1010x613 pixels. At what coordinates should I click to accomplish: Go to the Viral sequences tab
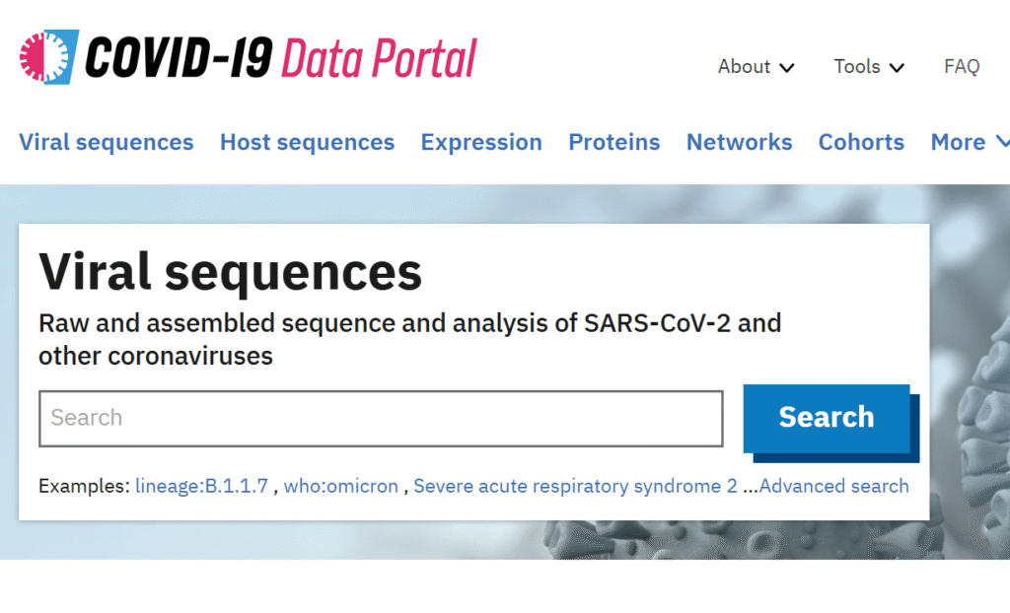pyautogui.click(x=106, y=142)
